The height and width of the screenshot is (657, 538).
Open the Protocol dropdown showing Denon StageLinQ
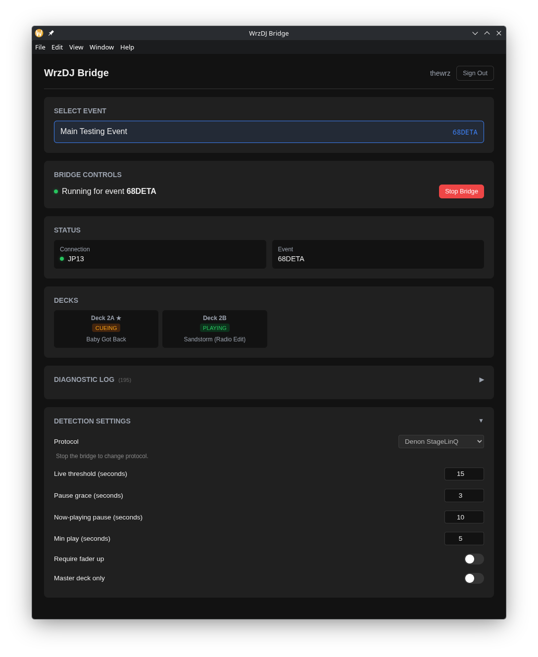tap(440, 441)
